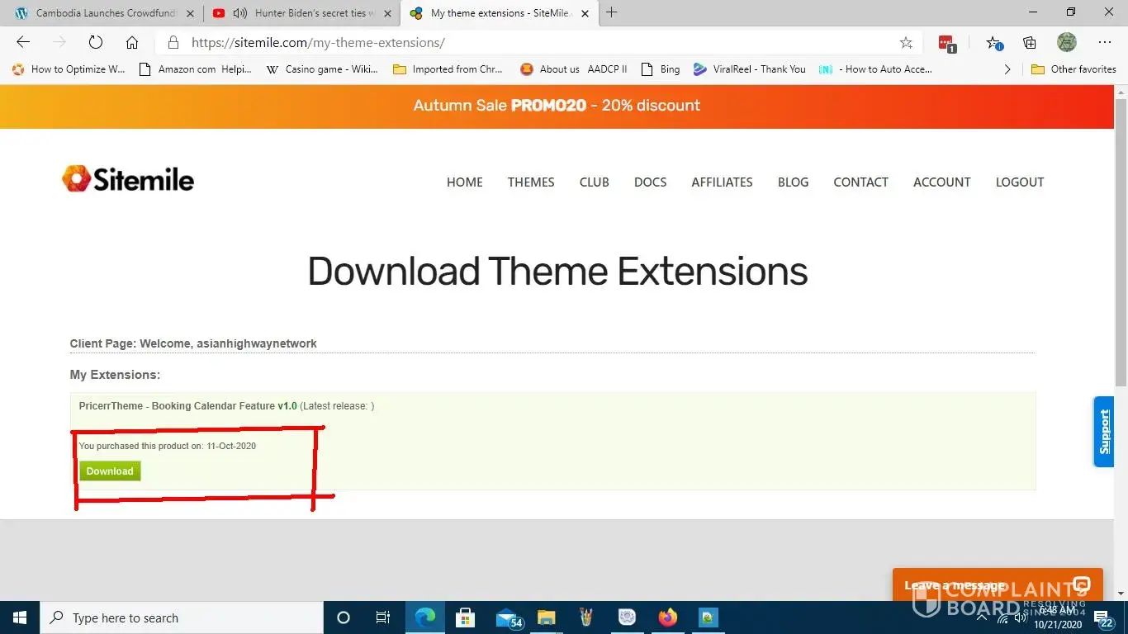Open the Mail app in the taskbar
Screen dimensions: 1128x634
point(506,617)
